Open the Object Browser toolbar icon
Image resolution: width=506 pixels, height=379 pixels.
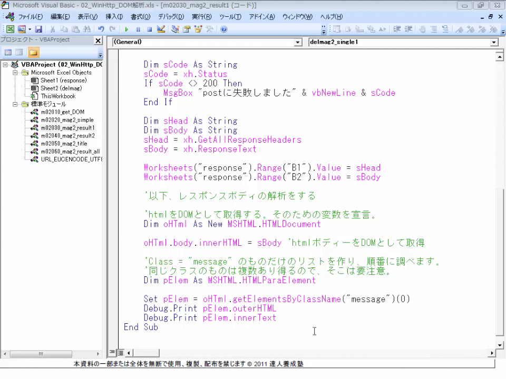click(x=198, y=29)
